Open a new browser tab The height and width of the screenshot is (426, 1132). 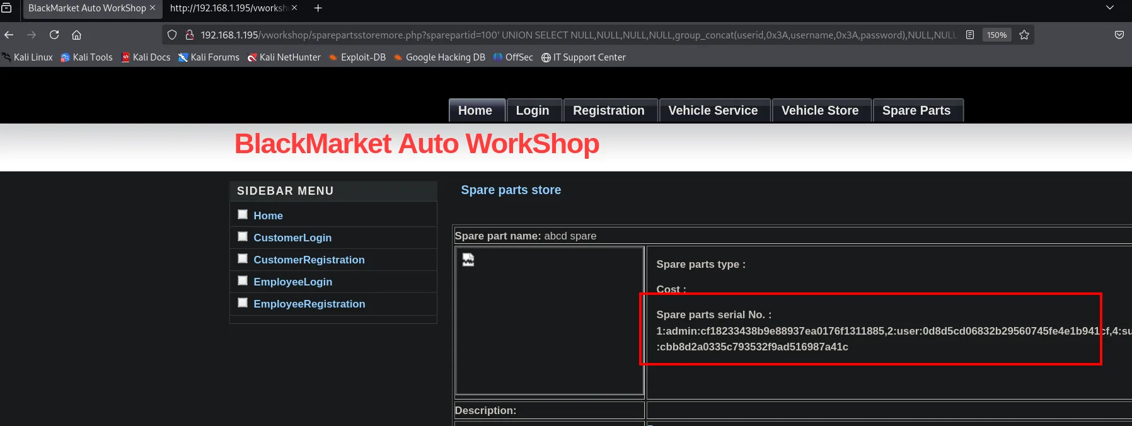pos(318,8)
